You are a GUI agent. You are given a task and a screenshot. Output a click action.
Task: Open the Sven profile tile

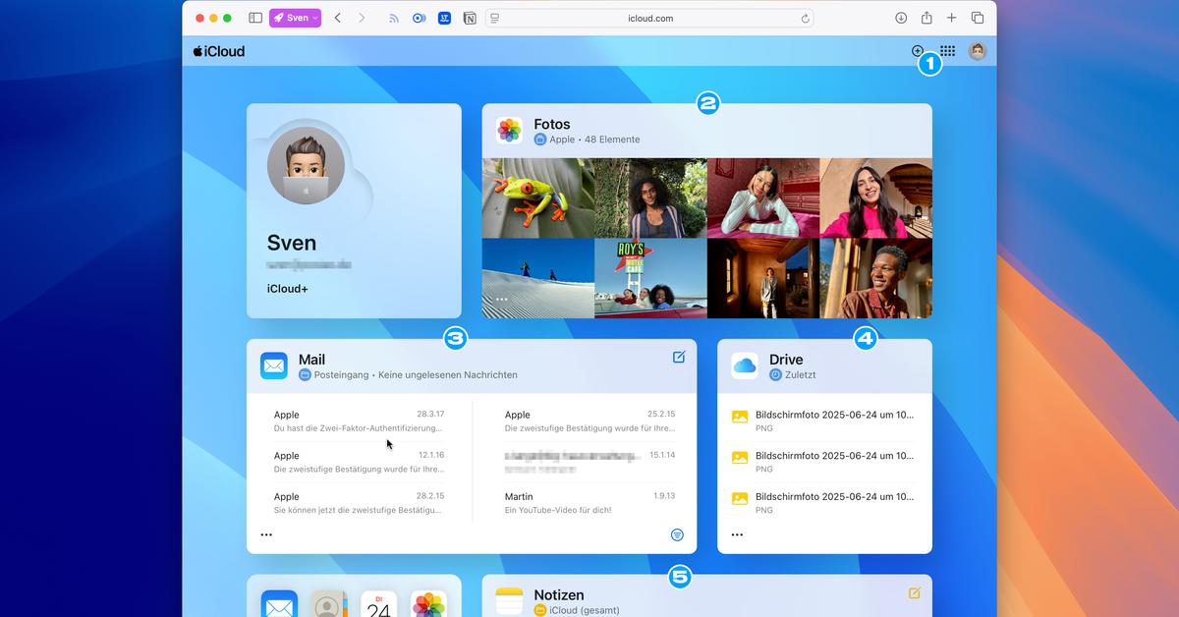[x=354, y=211]
